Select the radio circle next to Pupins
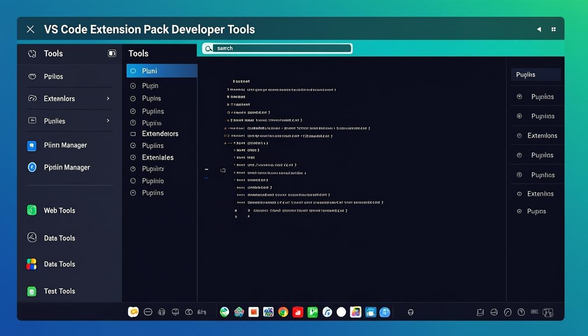Screen dimensions: 588x336 (133, 98)
